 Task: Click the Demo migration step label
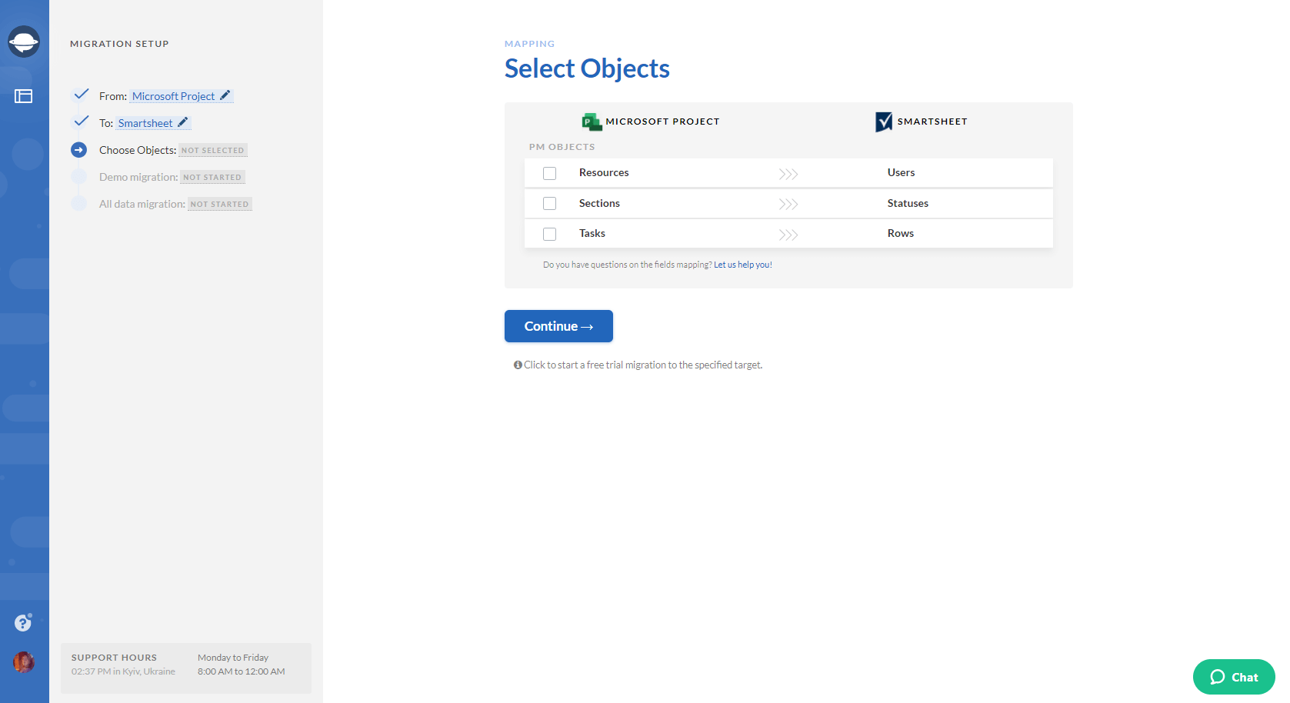(x=138, y=177)
